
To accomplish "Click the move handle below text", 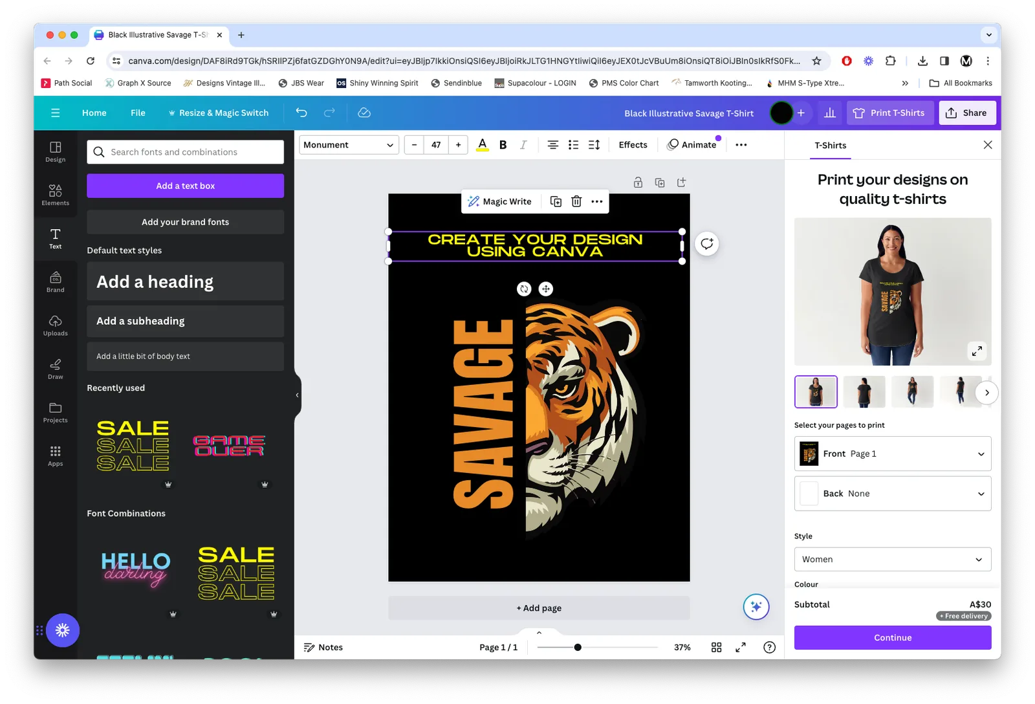I will (546, 289).
